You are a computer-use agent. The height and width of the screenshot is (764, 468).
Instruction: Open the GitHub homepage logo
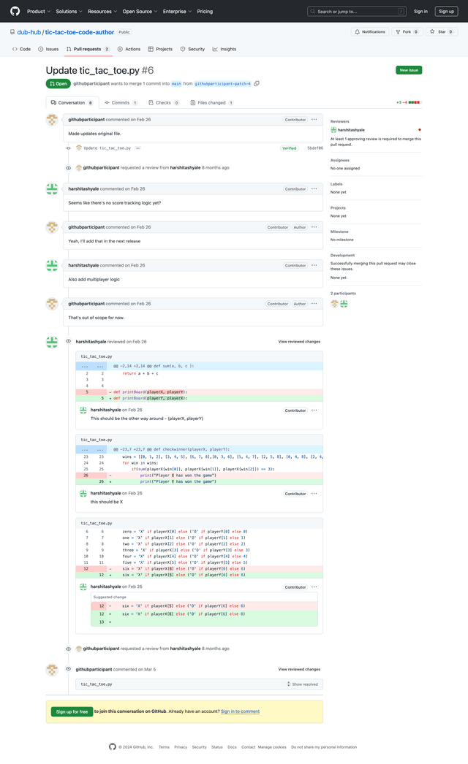click(15, 11)
